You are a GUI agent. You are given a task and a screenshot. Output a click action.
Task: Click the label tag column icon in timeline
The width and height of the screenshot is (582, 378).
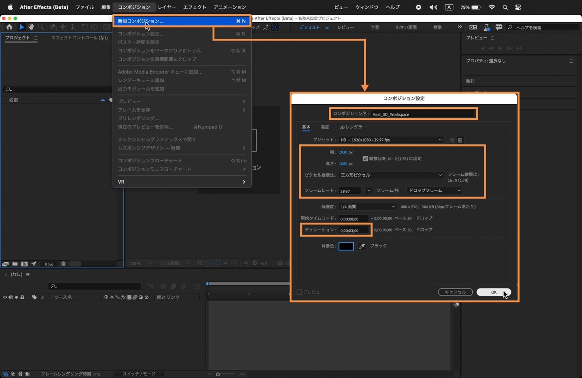coord(34,297)
